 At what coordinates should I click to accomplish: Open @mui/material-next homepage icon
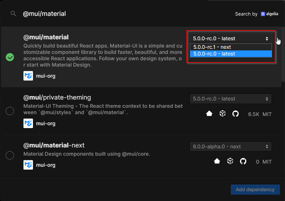point(217,161)
